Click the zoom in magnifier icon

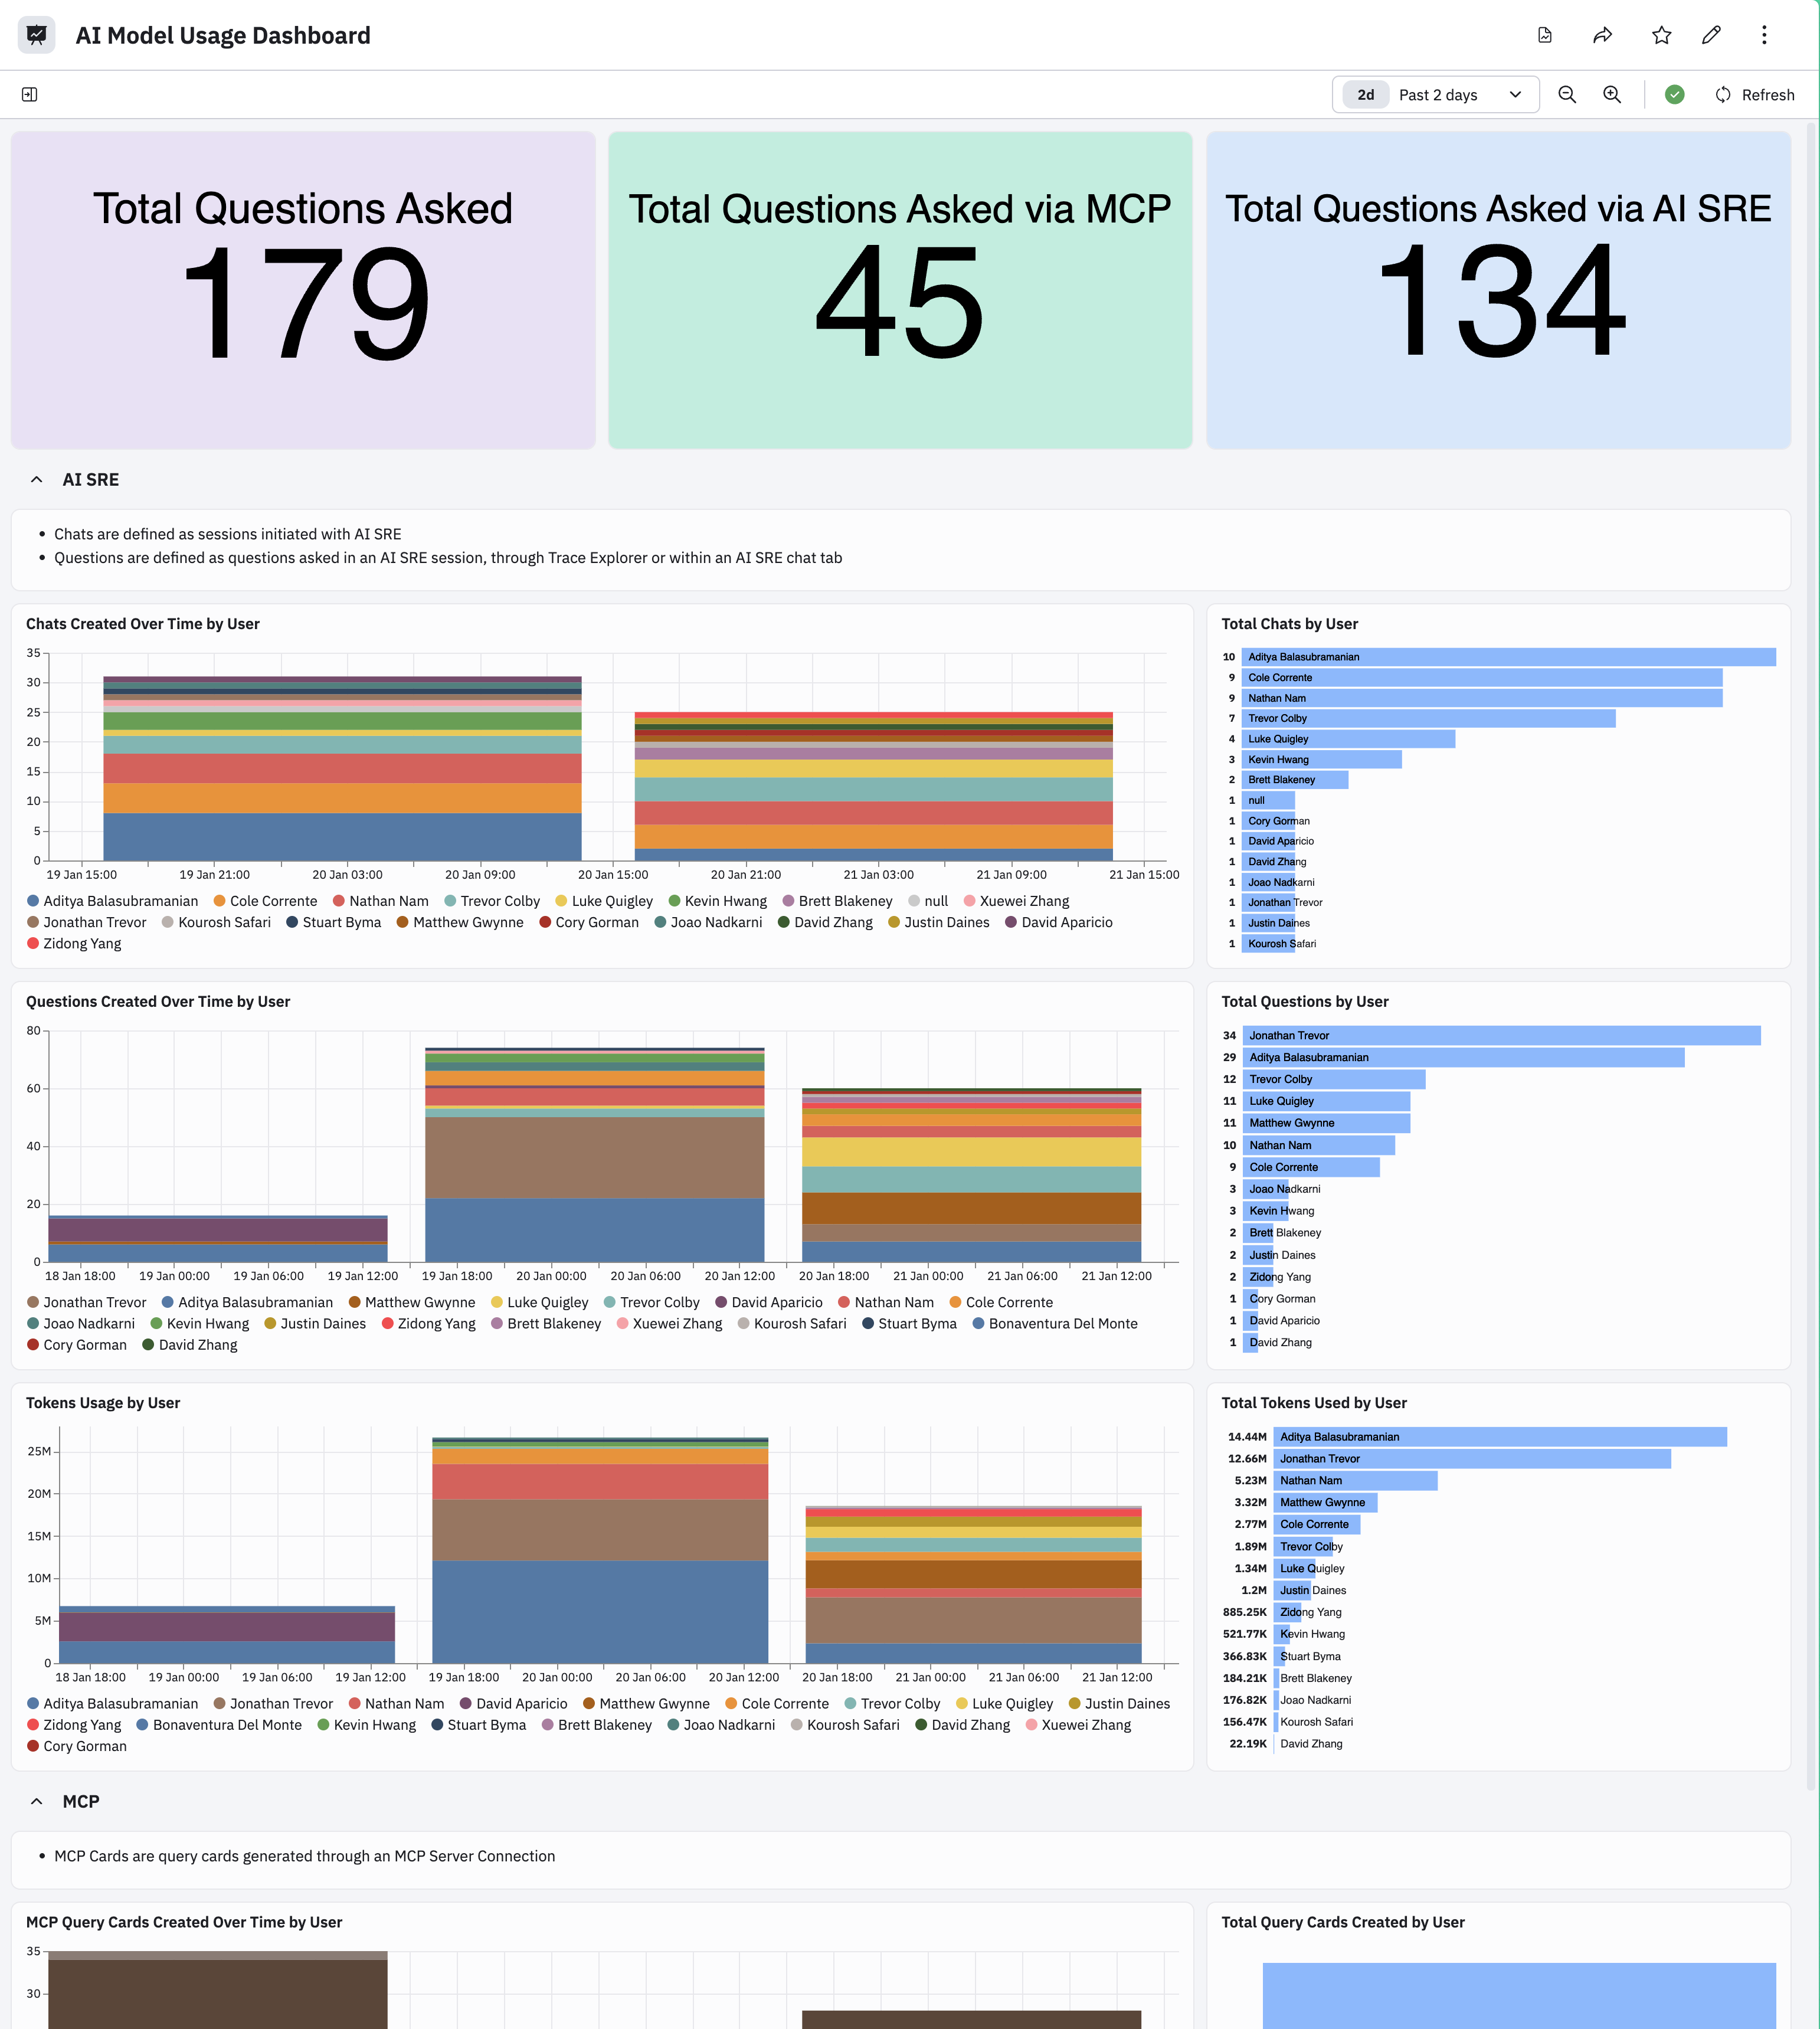[1612, 94]
